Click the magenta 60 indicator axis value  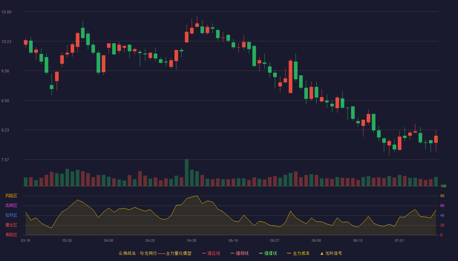[x=442, y=206]
